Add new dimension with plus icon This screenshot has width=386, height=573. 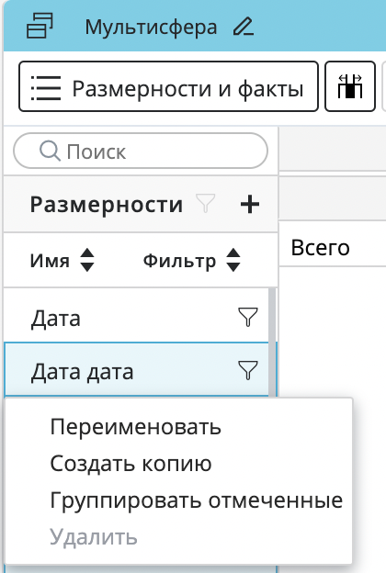[x=250, y=204]
